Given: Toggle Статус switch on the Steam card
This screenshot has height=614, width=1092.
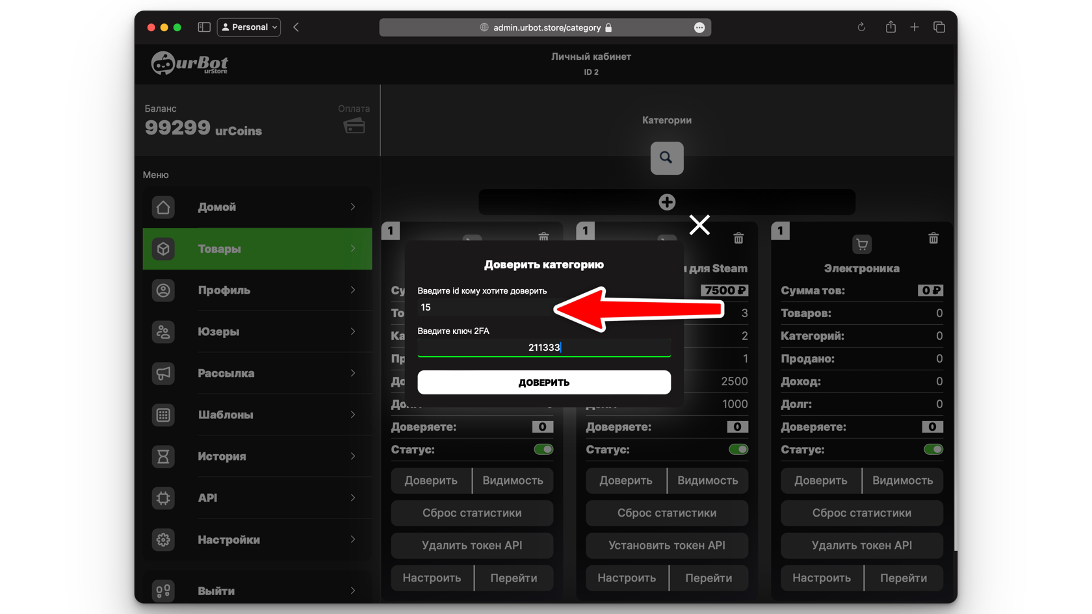Looking at the screenshot, I should point(738,450).
